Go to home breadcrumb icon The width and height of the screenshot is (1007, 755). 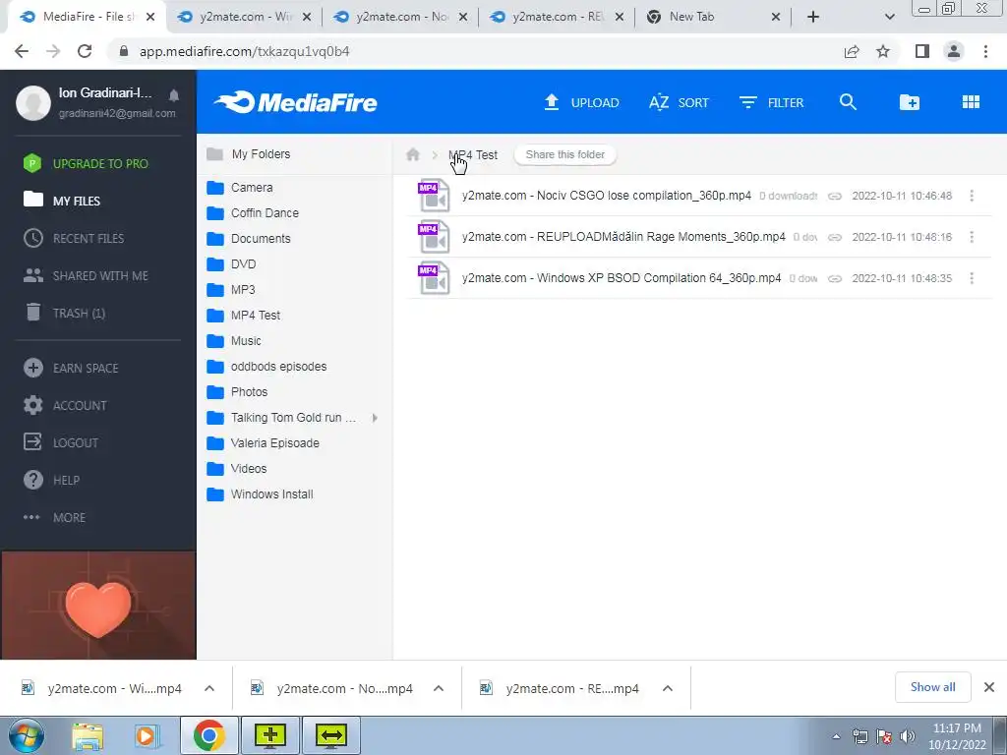pyautogui.click(x=413, y=154)
